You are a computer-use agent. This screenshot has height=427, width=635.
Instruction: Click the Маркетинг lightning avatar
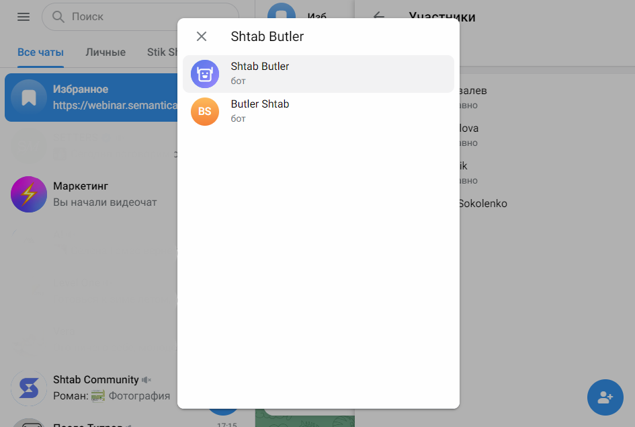click(29, 194)
